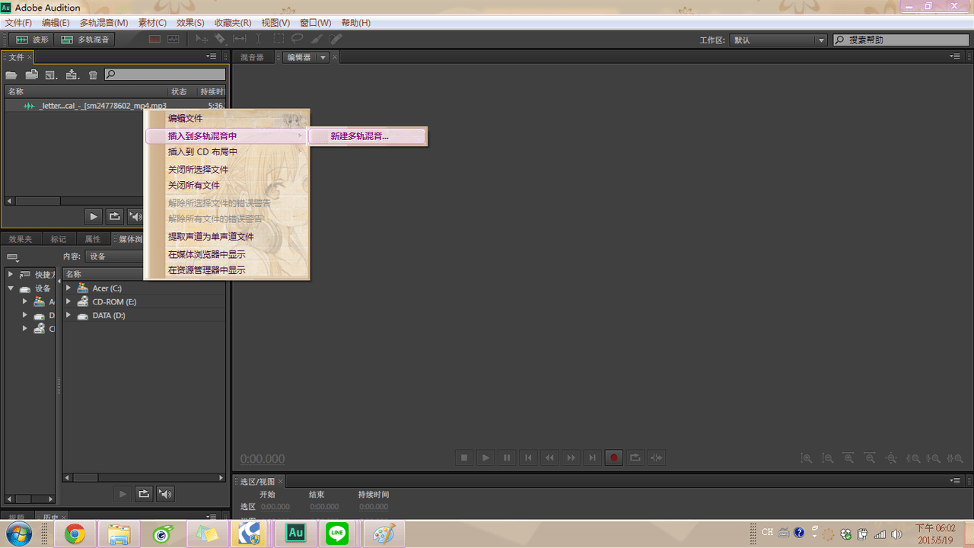Select the Move tool in the toolbar

click(202, 39)
